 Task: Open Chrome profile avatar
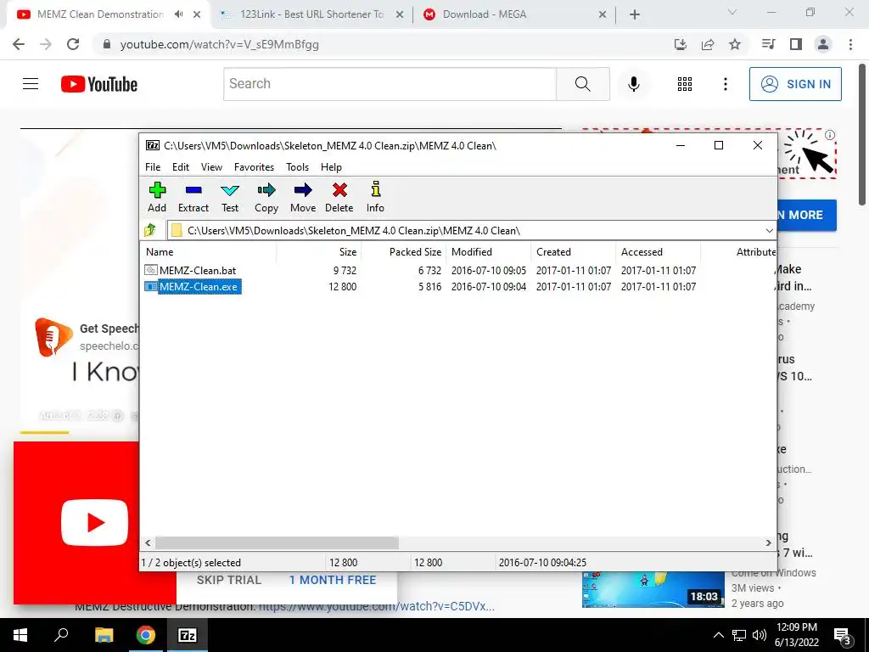point(823,44)
